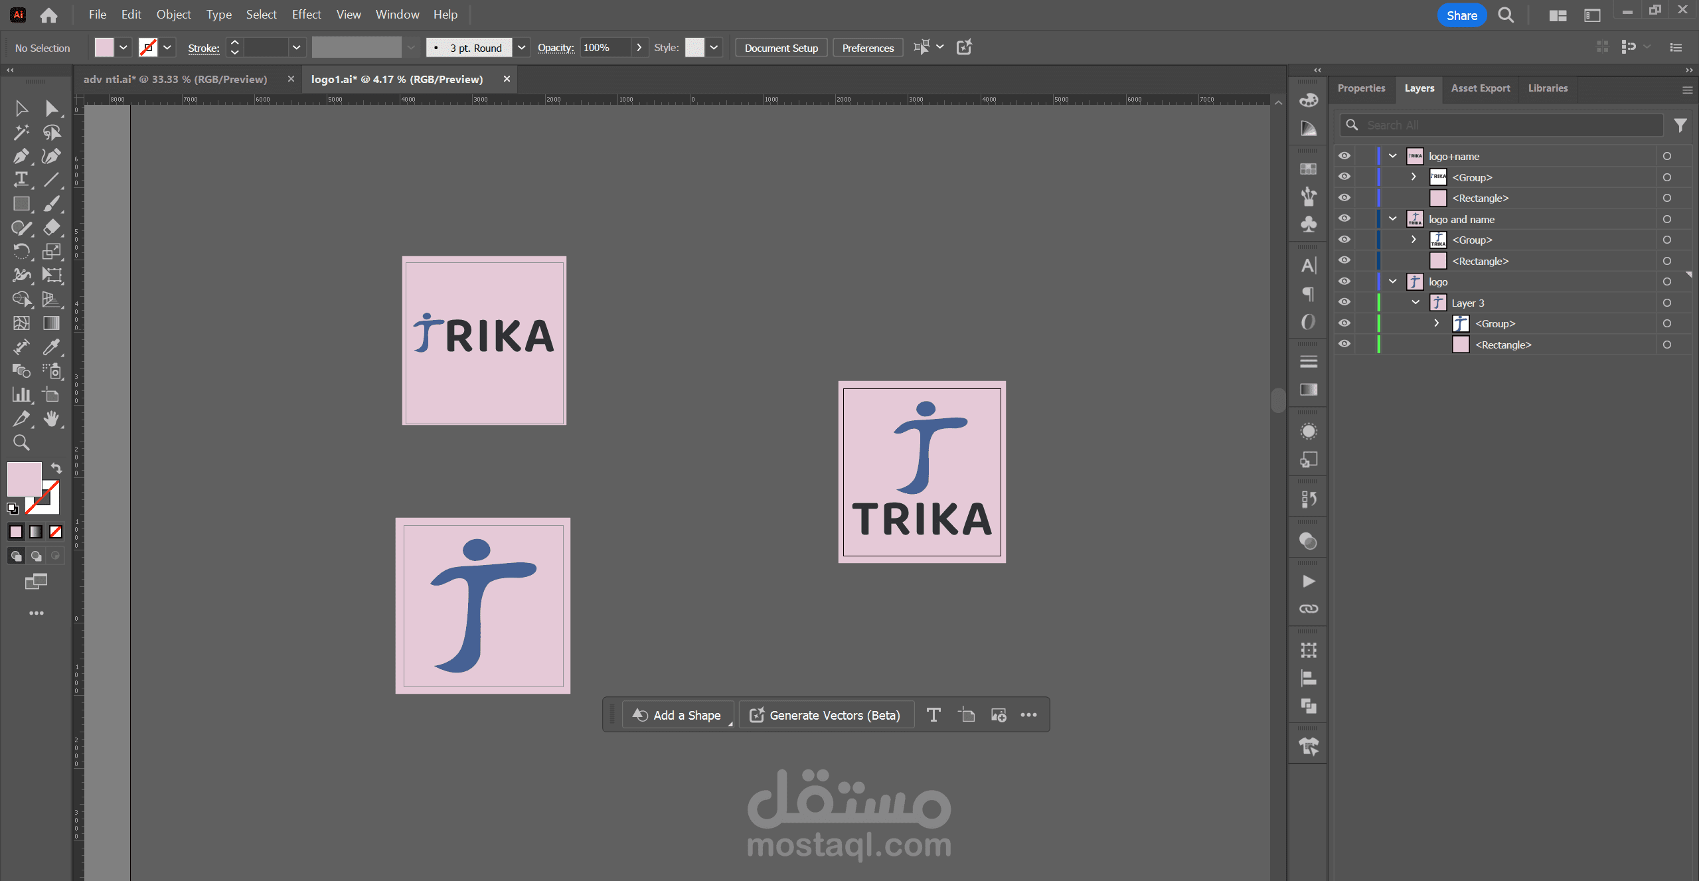This screenshot has width=1699, height=881.
Task: Switch to the Properties tab
Action: pyautogui.click(x=1361, y=88)
